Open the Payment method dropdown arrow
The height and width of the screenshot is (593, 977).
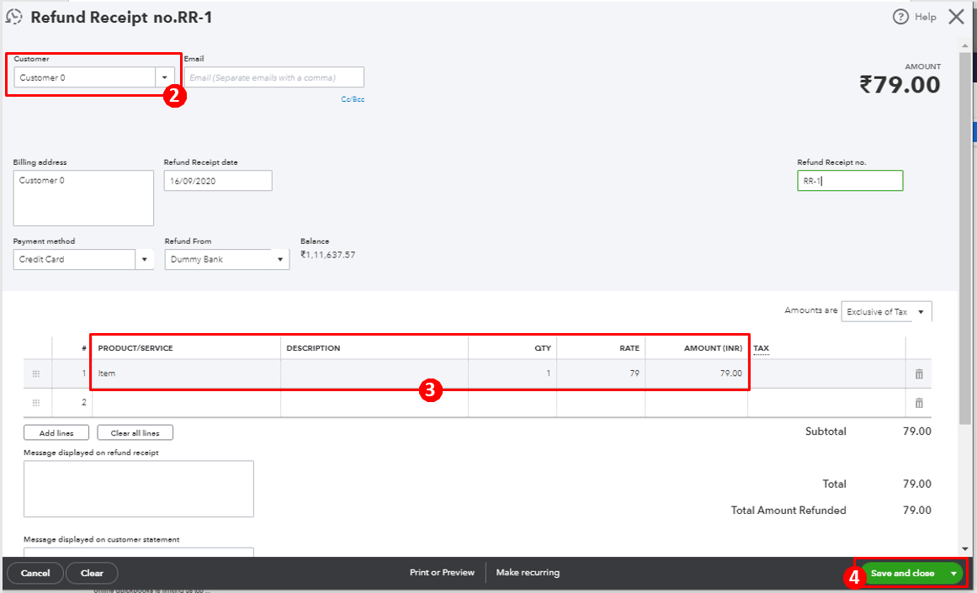click(145, 259)
